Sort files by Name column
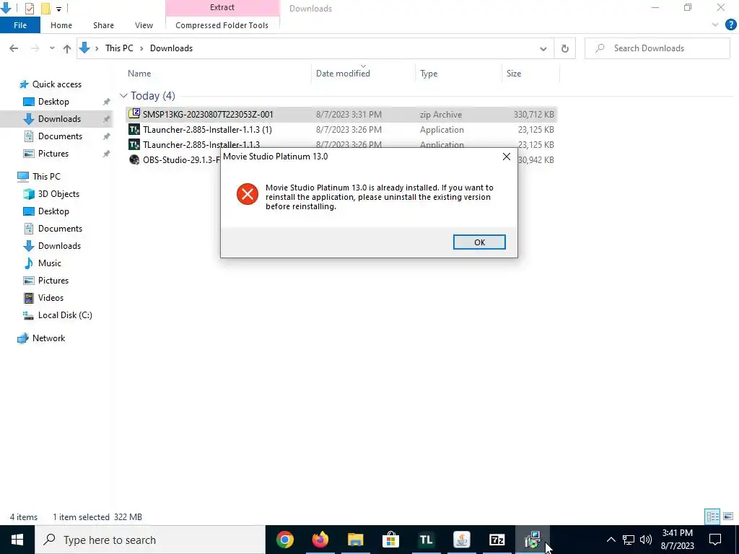This screenshot has width=739, height=554. (139, 74)
